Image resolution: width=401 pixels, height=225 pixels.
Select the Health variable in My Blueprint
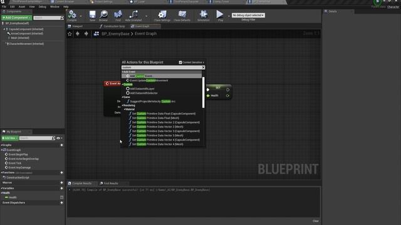13,197
